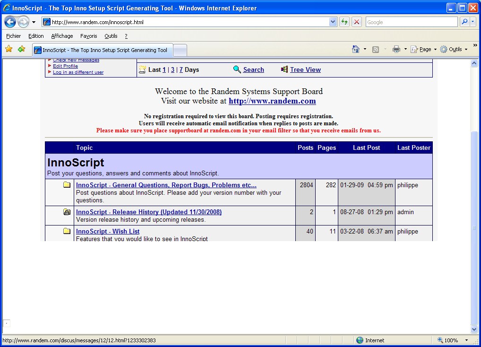481x347 pixels.
Task: Click the green Refresh page icon
Action: coord(344,22)
